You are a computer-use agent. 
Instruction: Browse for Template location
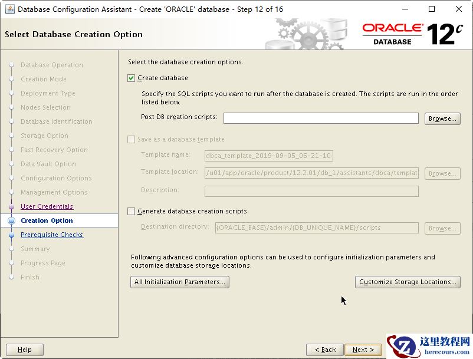pyautogui.click(x=442, y=173)
